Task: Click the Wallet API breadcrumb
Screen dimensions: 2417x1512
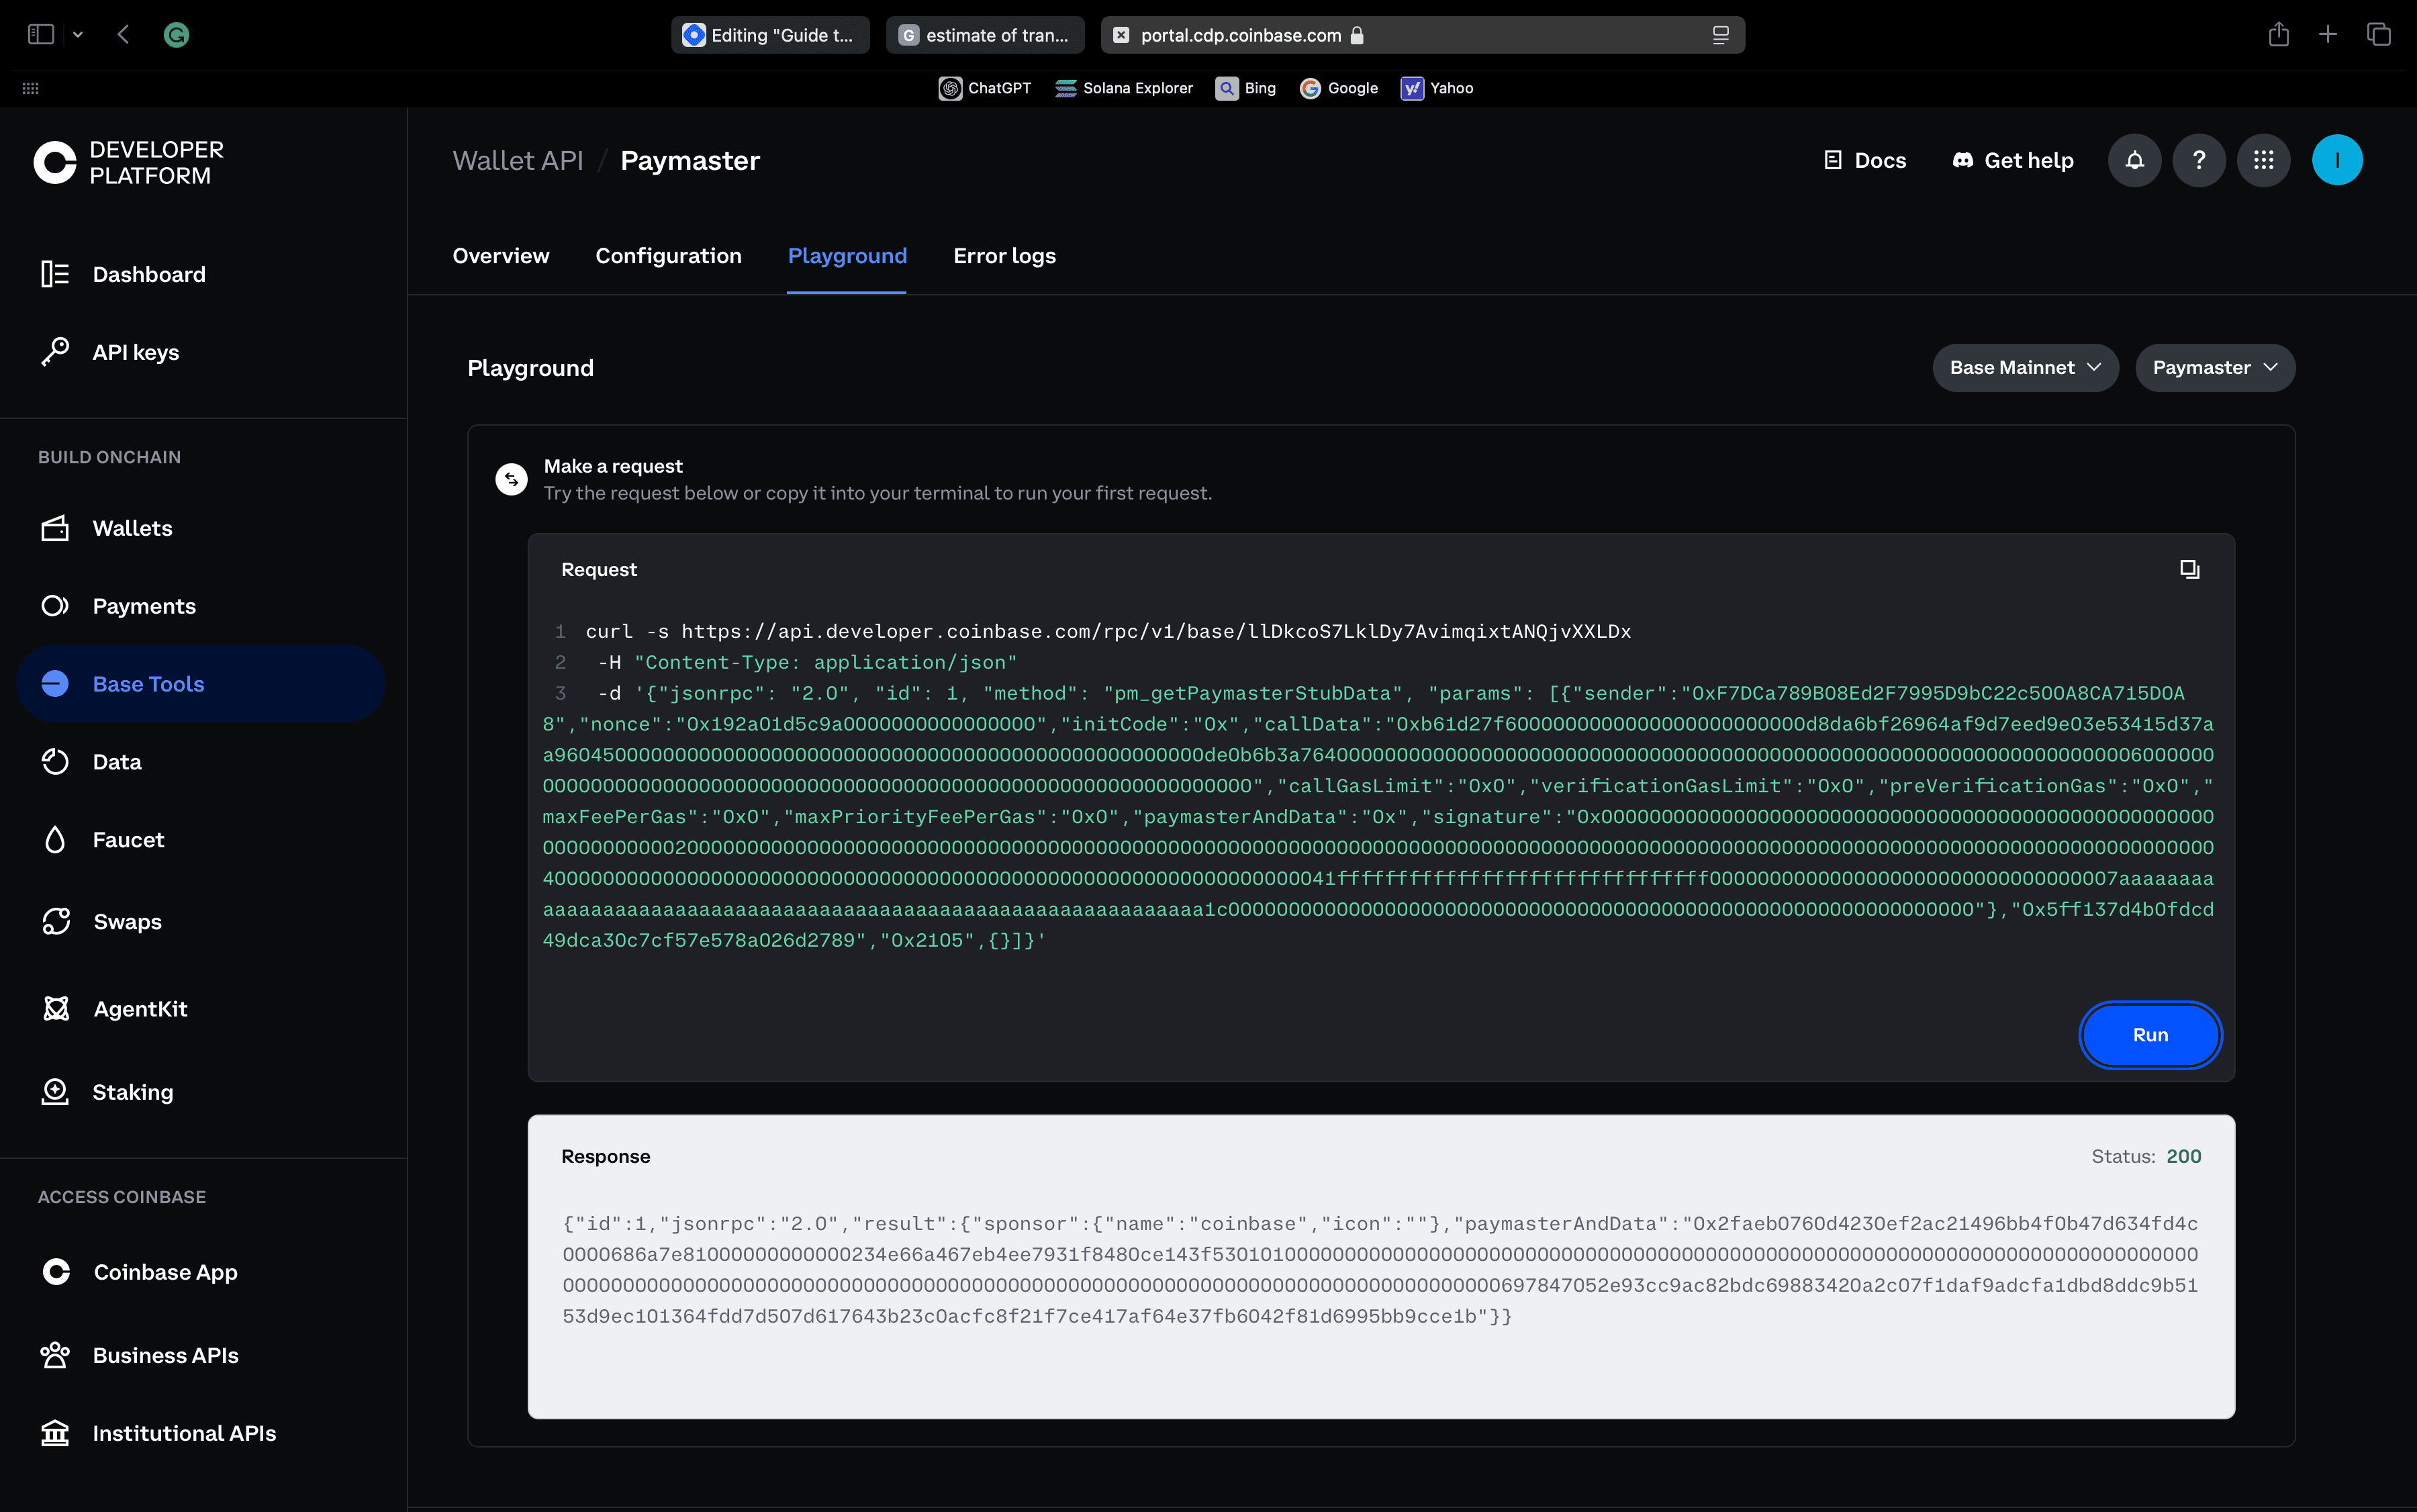Action: tap(517, 160)
